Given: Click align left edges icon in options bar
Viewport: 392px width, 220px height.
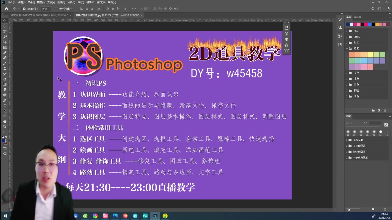Looking at the screenshot, I should coord(81,9).
